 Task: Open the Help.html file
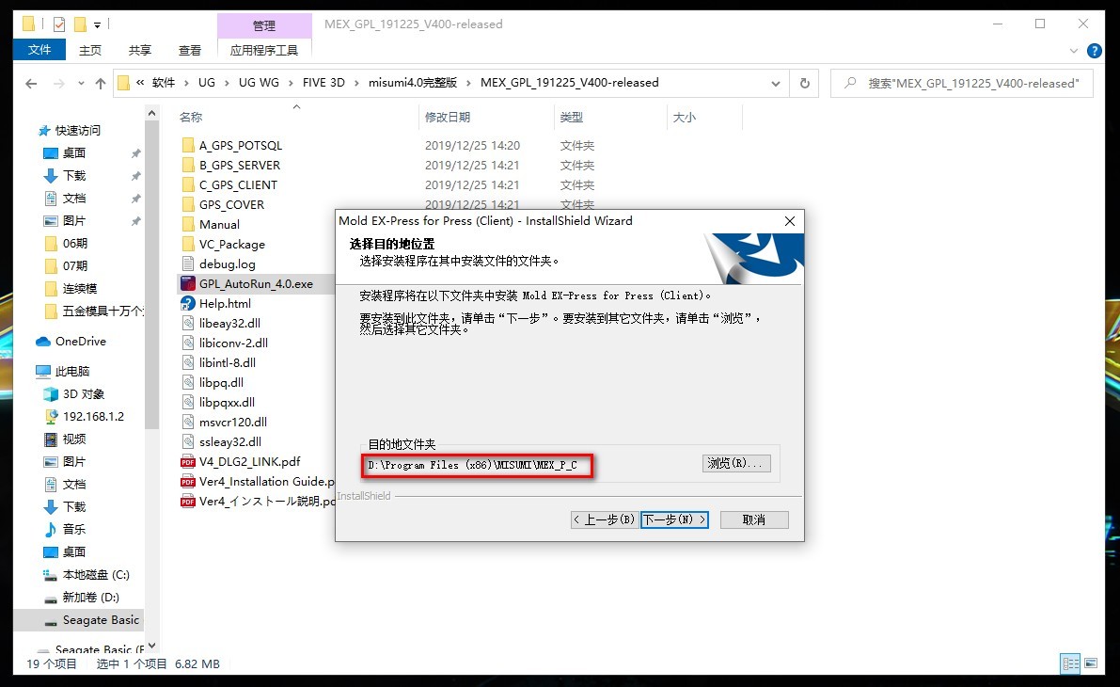[224, 303]
